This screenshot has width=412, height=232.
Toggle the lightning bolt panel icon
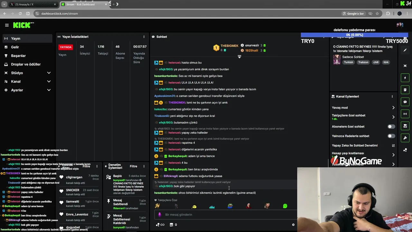pyautogui.click(x=405, y=78)
